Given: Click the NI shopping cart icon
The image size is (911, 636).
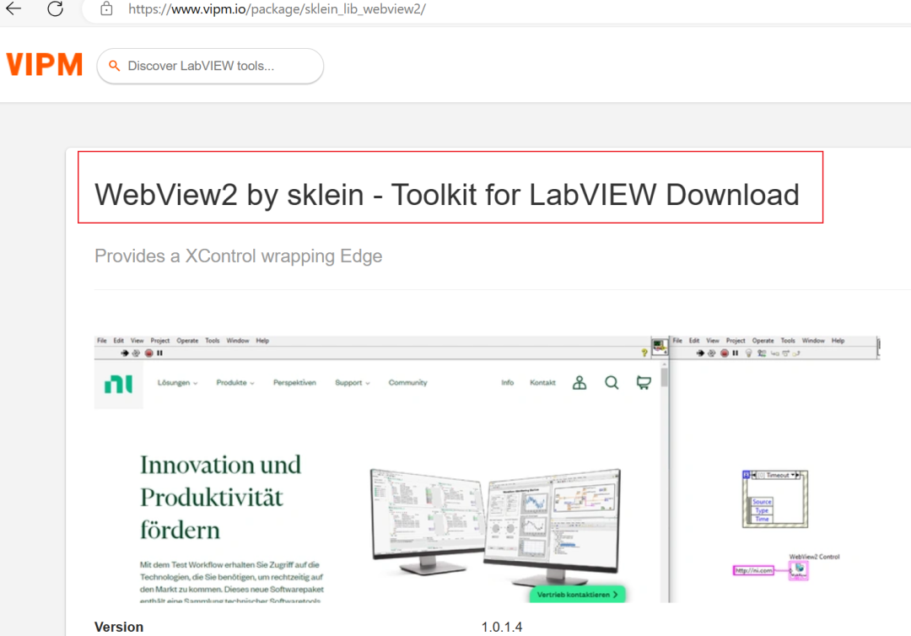Looking at the screenshot, I should click(x=644, y=382).
